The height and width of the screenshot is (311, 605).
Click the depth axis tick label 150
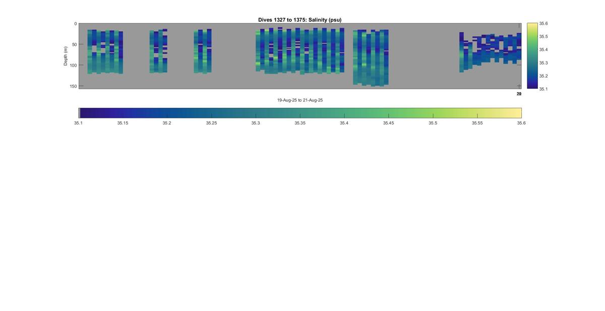74,86
